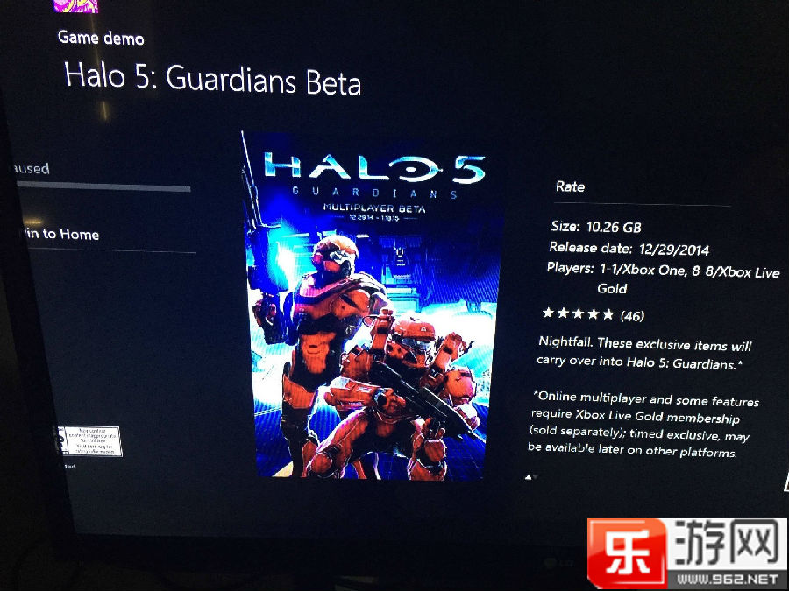789x591 pixels.
Task: Click the five-star rating icons
Action: pos(579,313)
